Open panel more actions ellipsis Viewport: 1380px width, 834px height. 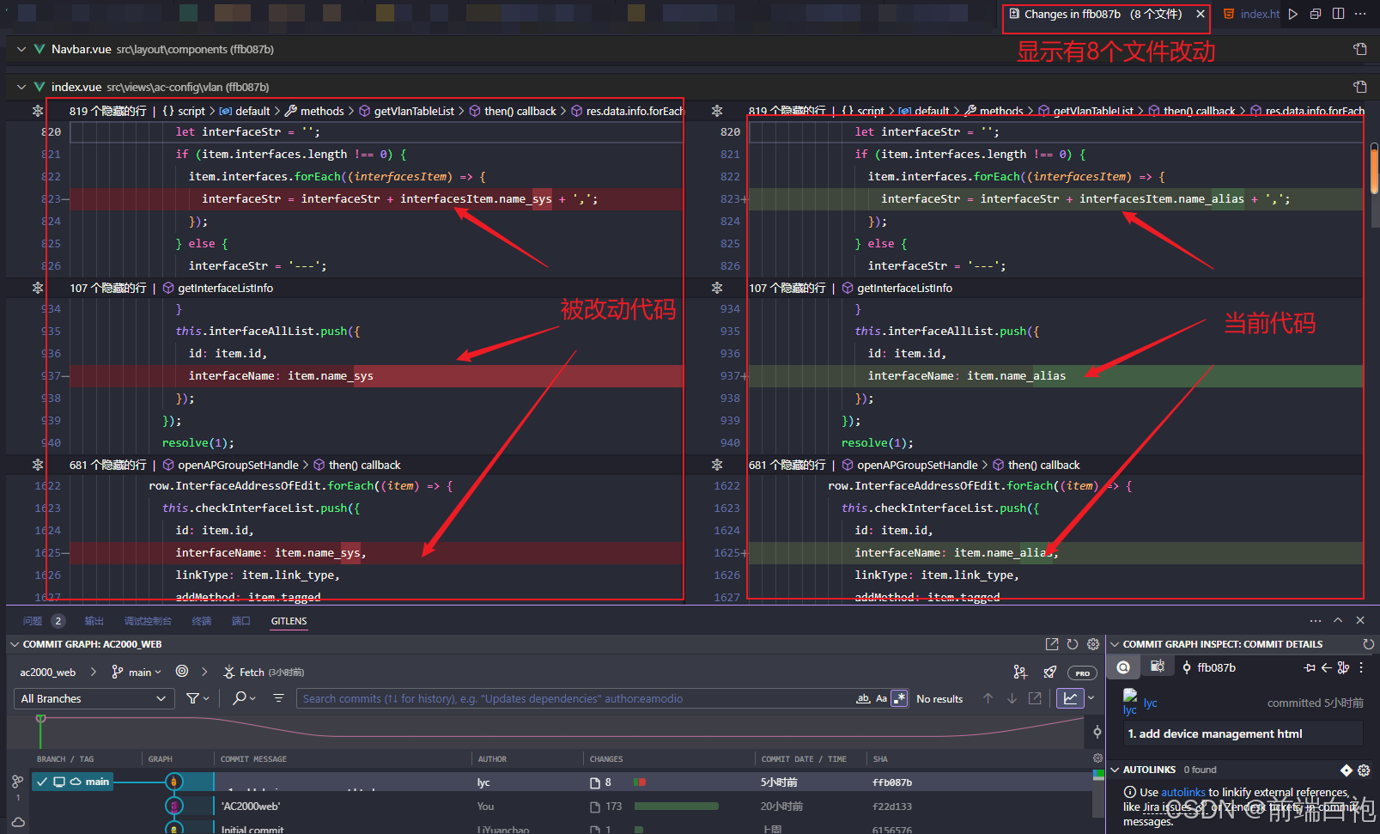coord(1316,620)
